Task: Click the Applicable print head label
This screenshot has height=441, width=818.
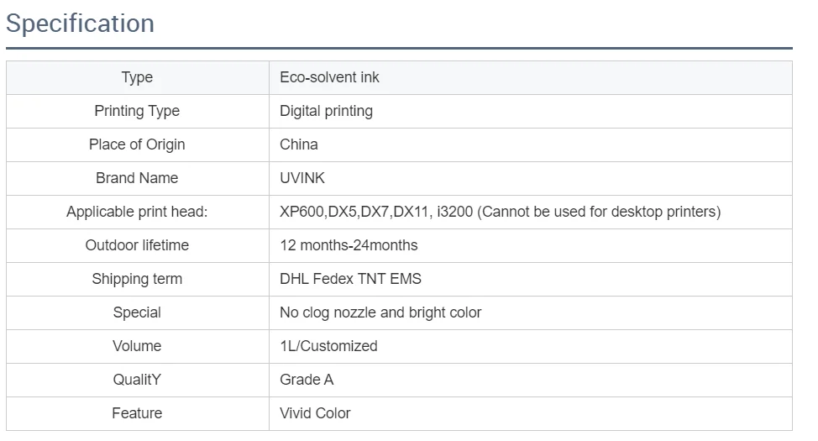Action: [137, 212]
